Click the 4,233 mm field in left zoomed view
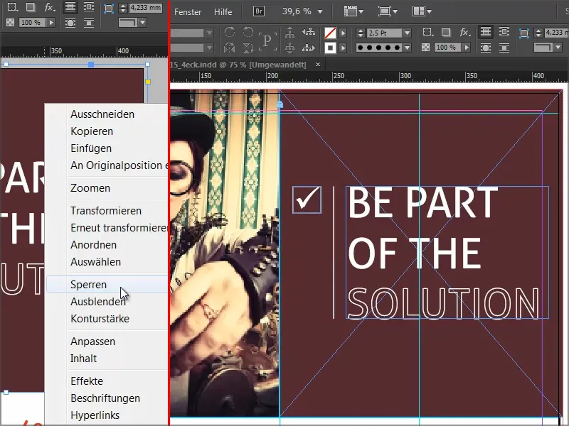The width and height of the screenshot is (569, 426). coord(145,8)
